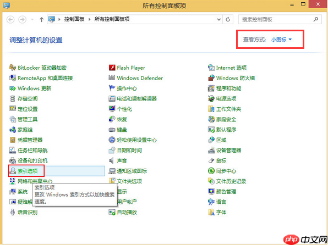Expand the arrow before 控制面板 breadcrumb

59,19
